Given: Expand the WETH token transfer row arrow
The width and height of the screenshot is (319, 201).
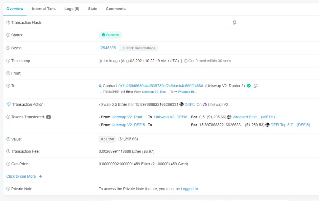Looking at the screenshot, I should tap(99, 117).
